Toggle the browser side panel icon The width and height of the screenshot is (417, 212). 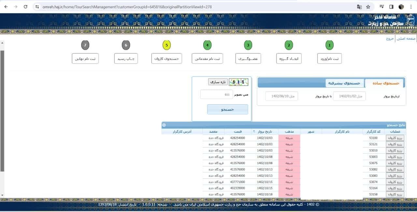click(391, 7)
